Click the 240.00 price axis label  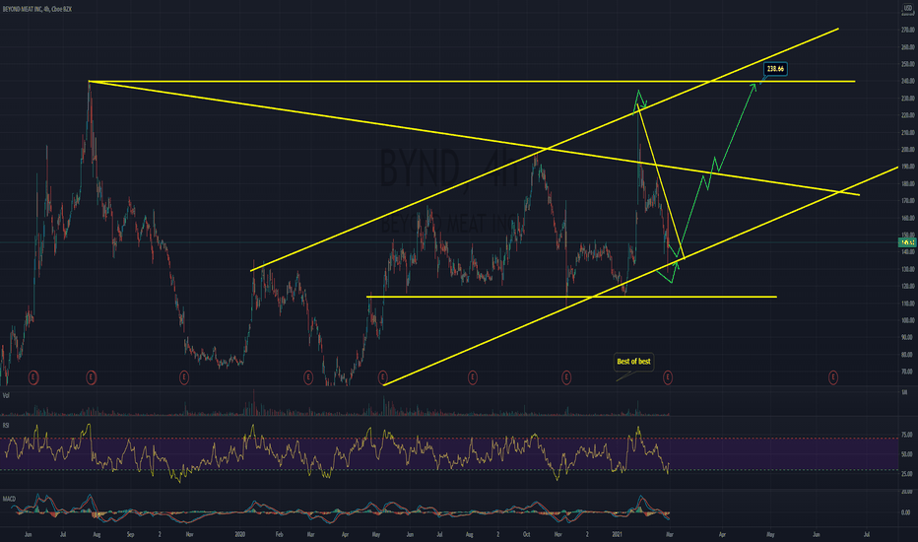coord(908,82)
